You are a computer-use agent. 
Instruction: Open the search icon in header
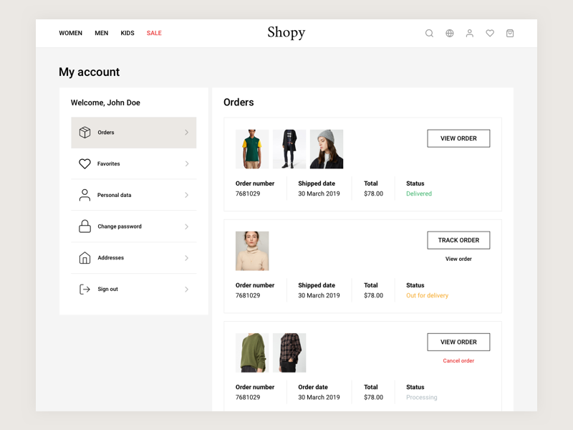click(429, 33)
